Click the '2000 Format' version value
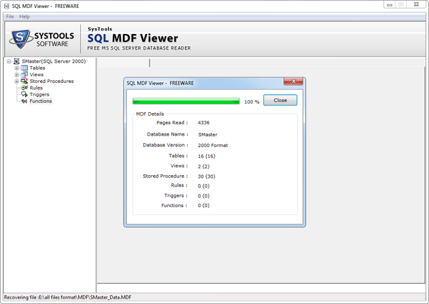The width and height of the screenshot is (429, 304). (212, 145)
